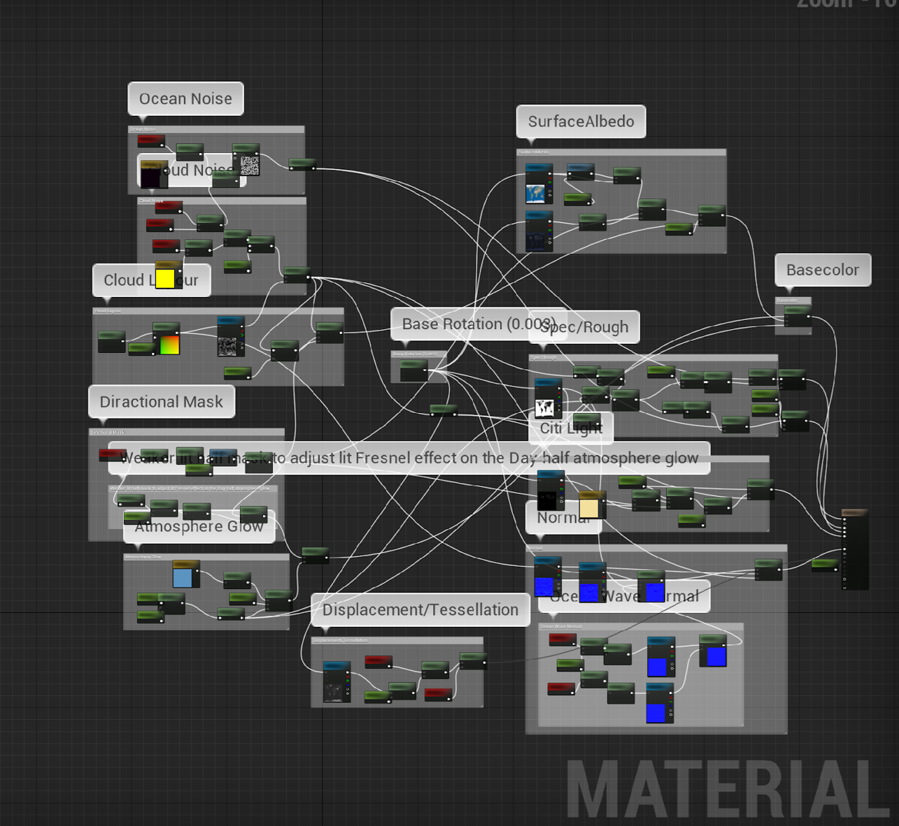Click the SurfaceAlbedo comment box title bar
Screen dimensions: 899x826
pyautogui.click(x=621, y=152)
